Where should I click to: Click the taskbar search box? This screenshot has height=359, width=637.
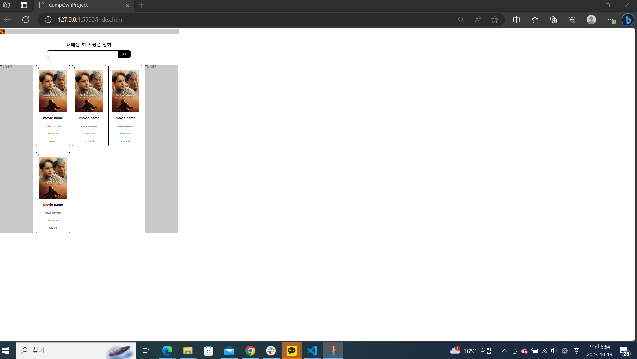pos(76,351)
